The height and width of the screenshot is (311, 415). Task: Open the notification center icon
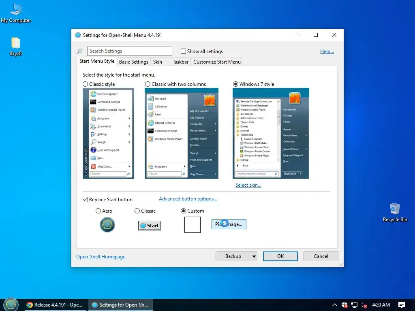pos(402,305)
